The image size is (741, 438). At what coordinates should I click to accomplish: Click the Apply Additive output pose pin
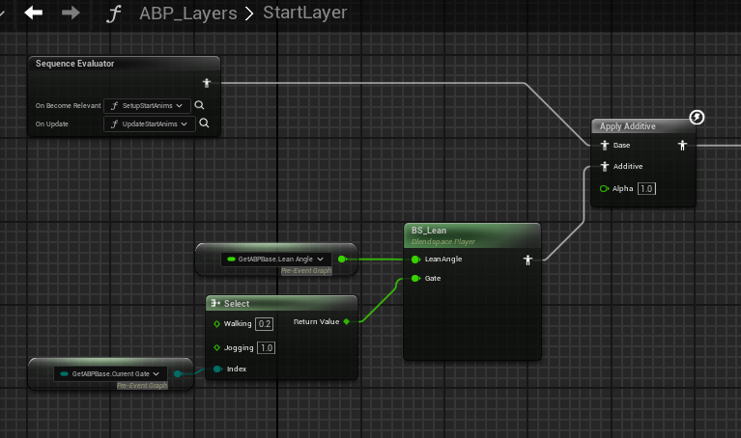pos(682,146)
